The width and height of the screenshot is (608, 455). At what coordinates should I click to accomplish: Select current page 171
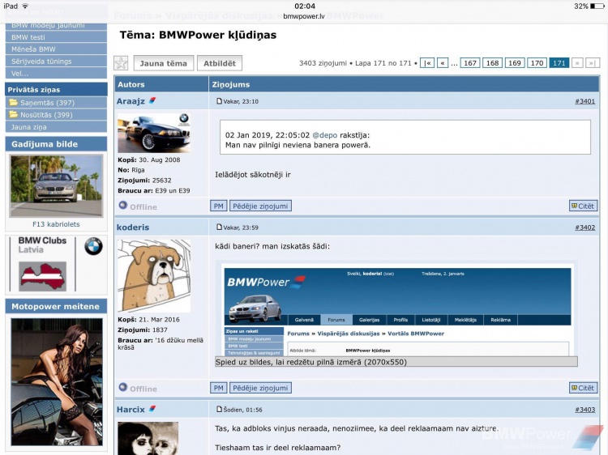point(559,63)
